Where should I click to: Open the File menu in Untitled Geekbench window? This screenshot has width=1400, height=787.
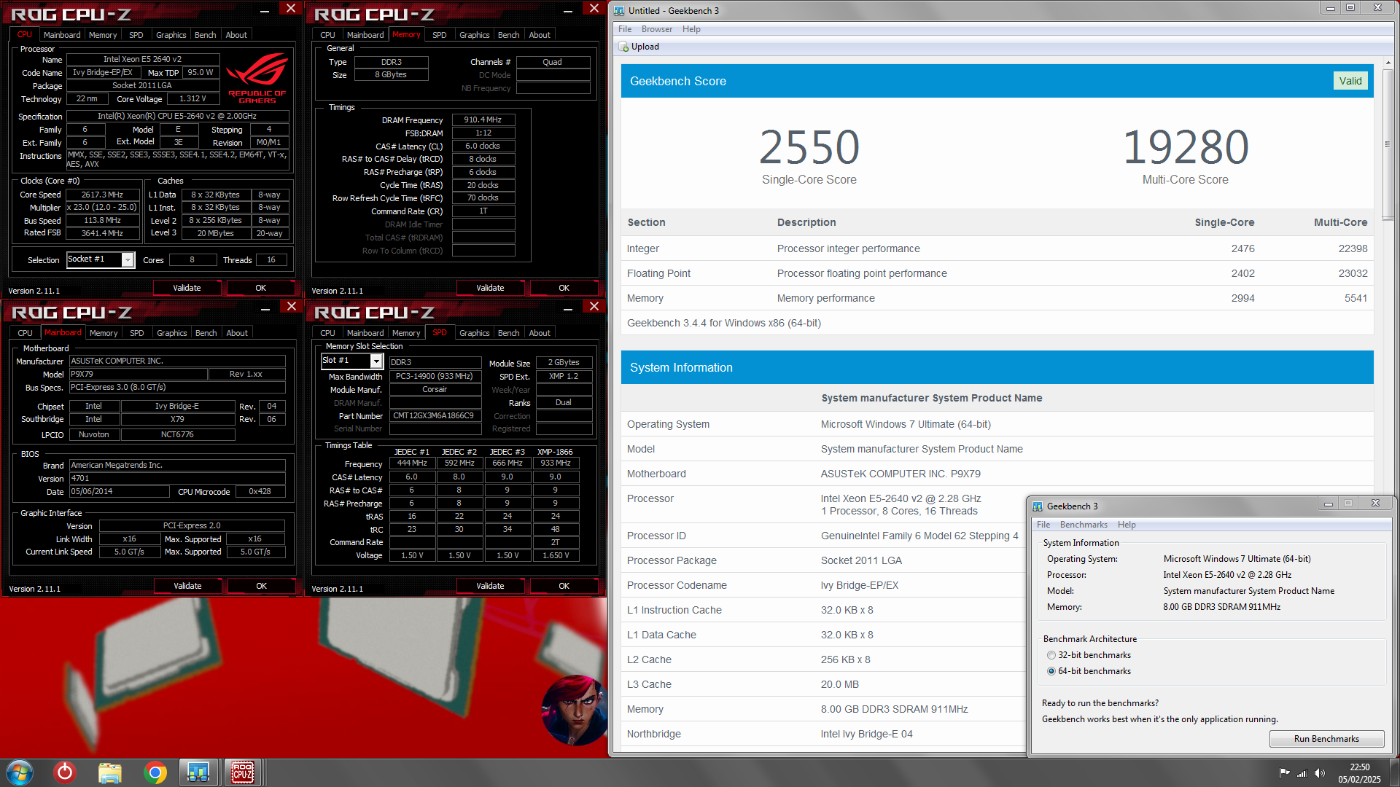[x=625, y=29]
